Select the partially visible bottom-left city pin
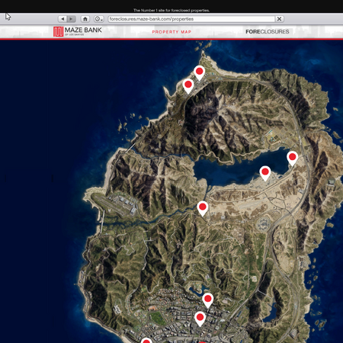Viewport: 343px width, 343px height. [146, 341]
